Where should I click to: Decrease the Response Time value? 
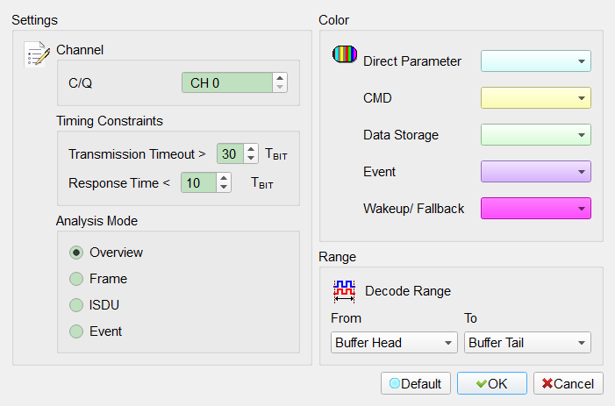[224, 187]
